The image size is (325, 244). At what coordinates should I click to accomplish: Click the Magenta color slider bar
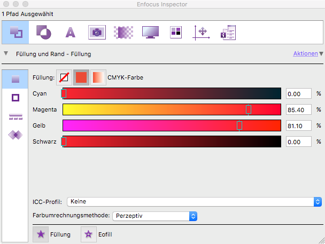pyautogui.click(x=171, y=109)
